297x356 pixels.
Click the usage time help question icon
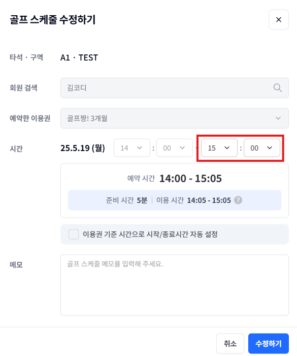[x=238, y=200]
